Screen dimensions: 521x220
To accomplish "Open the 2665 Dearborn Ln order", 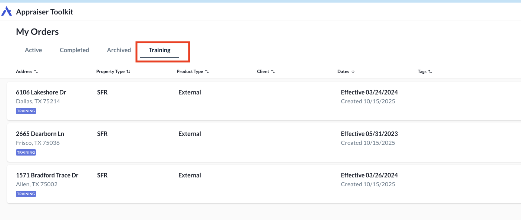I will (x=264, y=143).
